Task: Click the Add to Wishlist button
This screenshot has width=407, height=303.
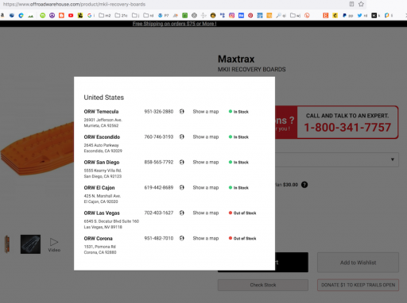Action: pos(358,263)
